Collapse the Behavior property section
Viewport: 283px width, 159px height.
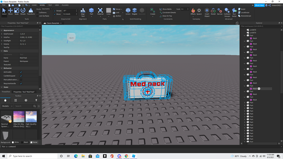pos(2,68)
